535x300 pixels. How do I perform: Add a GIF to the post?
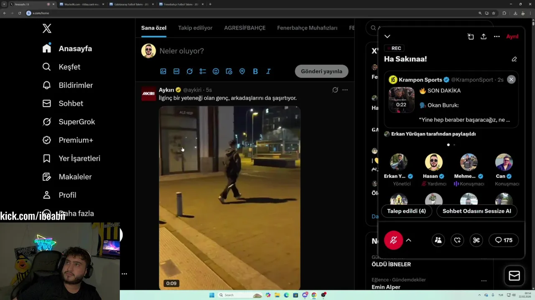[x=176, y=71]
